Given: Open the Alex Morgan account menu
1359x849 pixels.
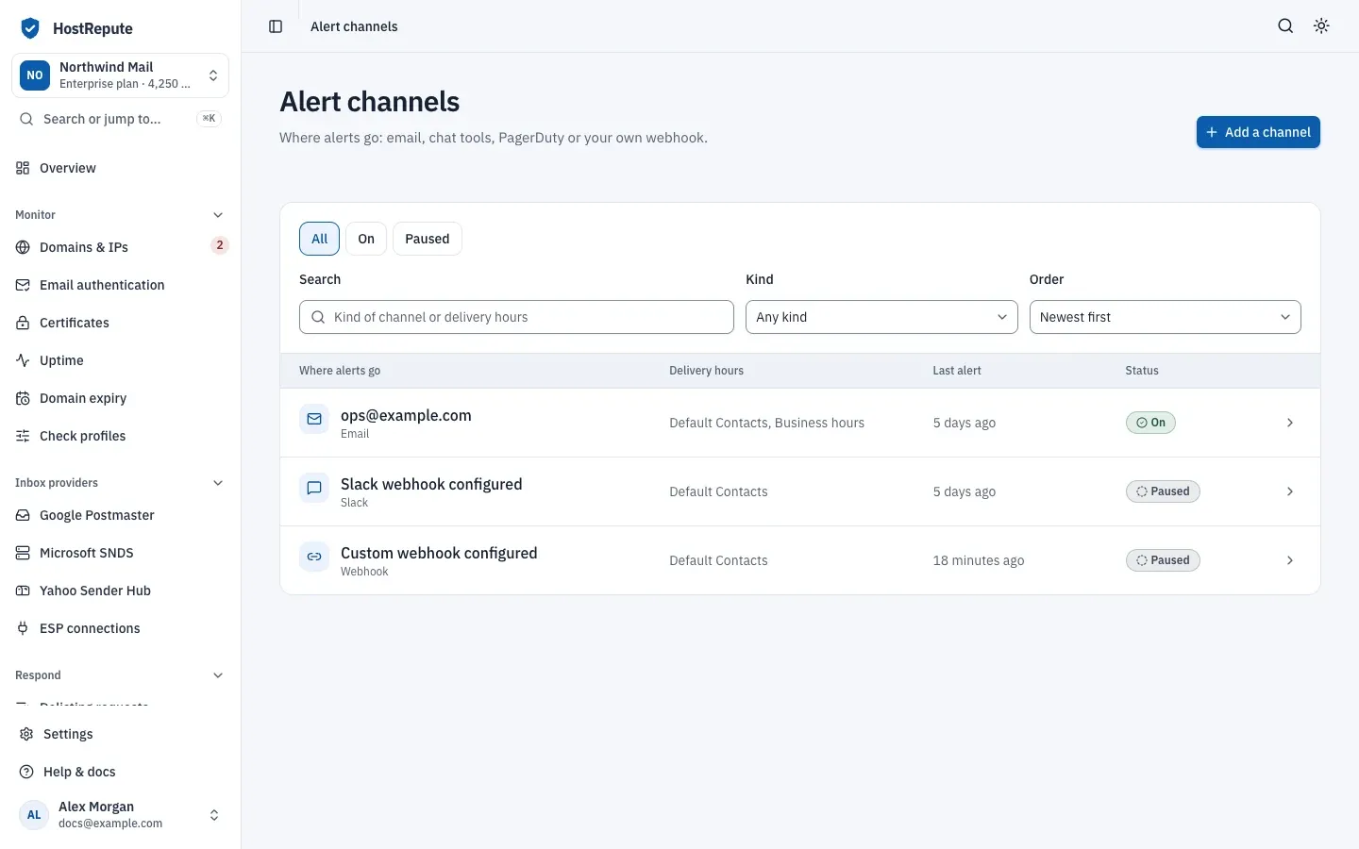Looking at the screenshot, I should pos(120,815).
